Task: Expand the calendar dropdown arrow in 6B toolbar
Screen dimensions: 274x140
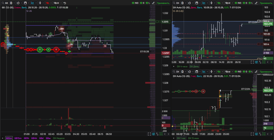Action: click(x=28, y=3)
